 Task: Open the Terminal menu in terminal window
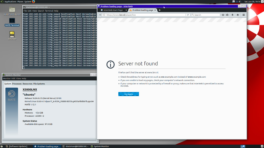click(49, 11)
